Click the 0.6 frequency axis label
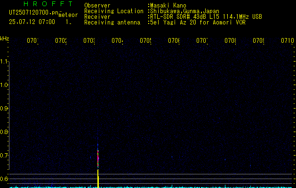This screenshot has height=188, width=296. 4,179
